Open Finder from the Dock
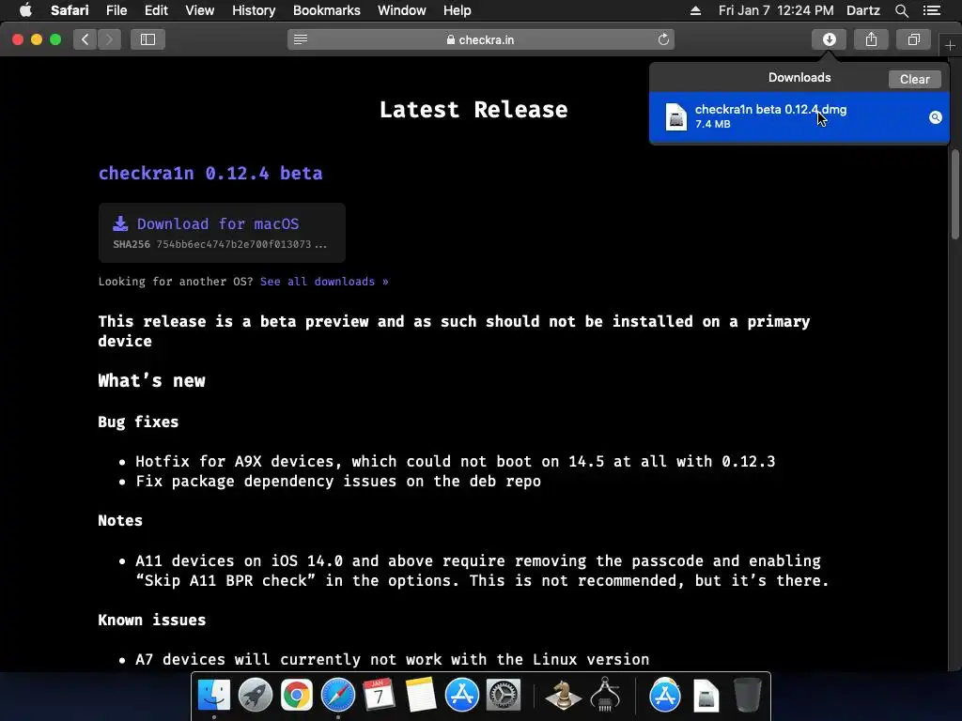 (x=213, y=695)
